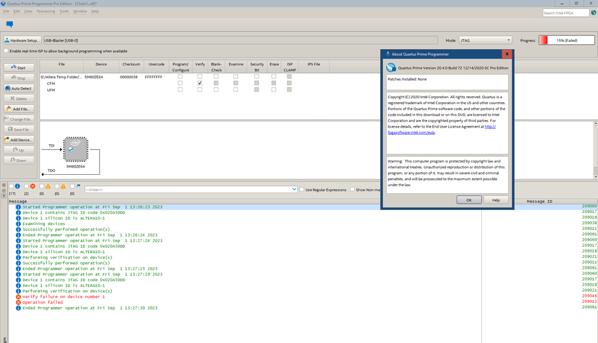This screenshot has width=598, height=343.
Task: Click the blue flag filter icon
Action: pos(78,186)
